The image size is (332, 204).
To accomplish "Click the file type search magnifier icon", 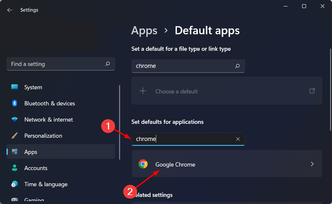I will [237, 66].
